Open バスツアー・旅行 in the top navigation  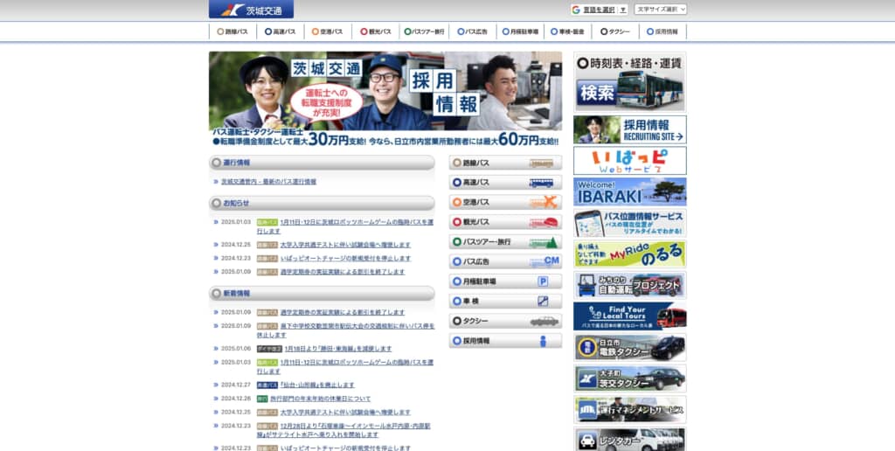424,32
